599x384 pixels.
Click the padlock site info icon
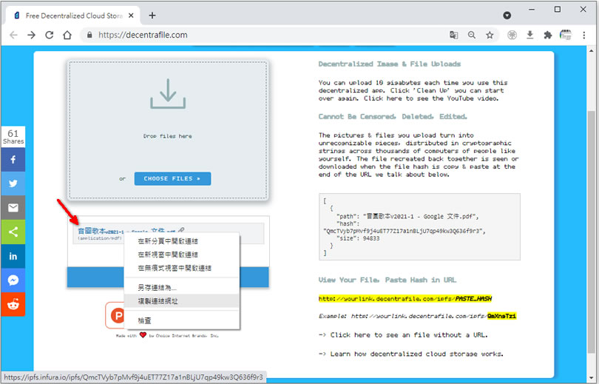pyautogui.click(x=89, y=36)
